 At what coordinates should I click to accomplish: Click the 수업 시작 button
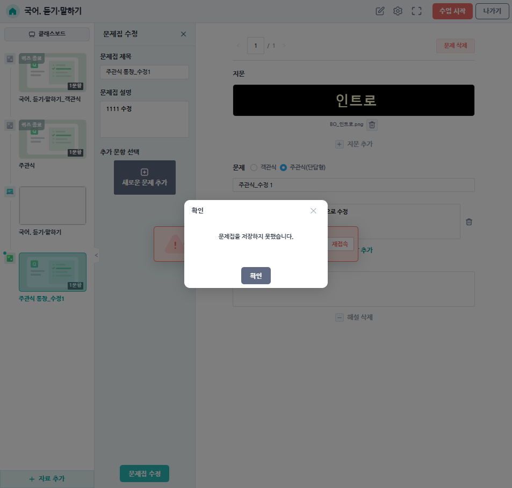click(x=452, y=11)
